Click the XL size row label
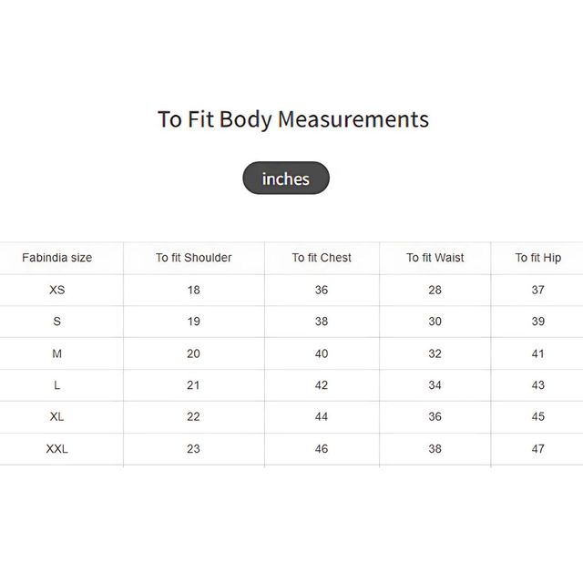This screenshot has width=583, height=583. click(56, 416)
